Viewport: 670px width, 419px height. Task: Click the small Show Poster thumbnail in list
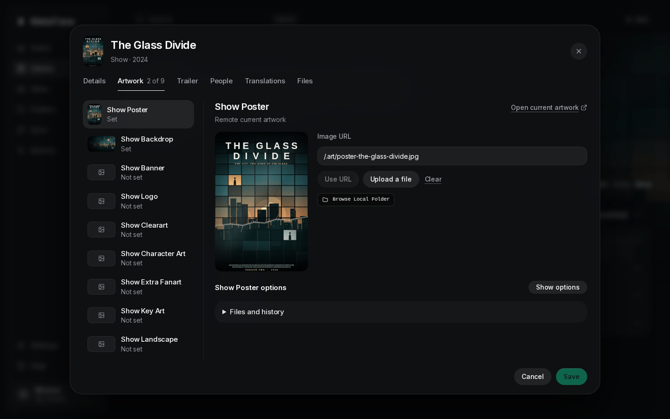[x=94, y=114]
